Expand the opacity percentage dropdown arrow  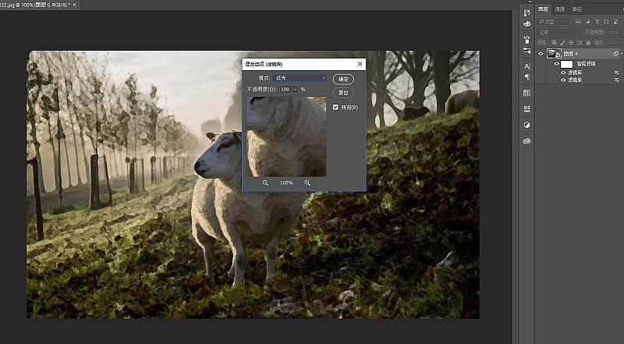click(296, 90)
